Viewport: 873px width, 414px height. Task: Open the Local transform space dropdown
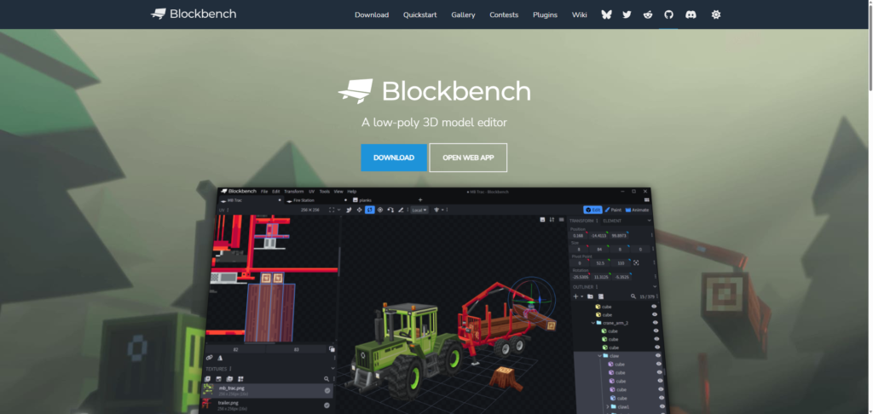pos(419,210)
